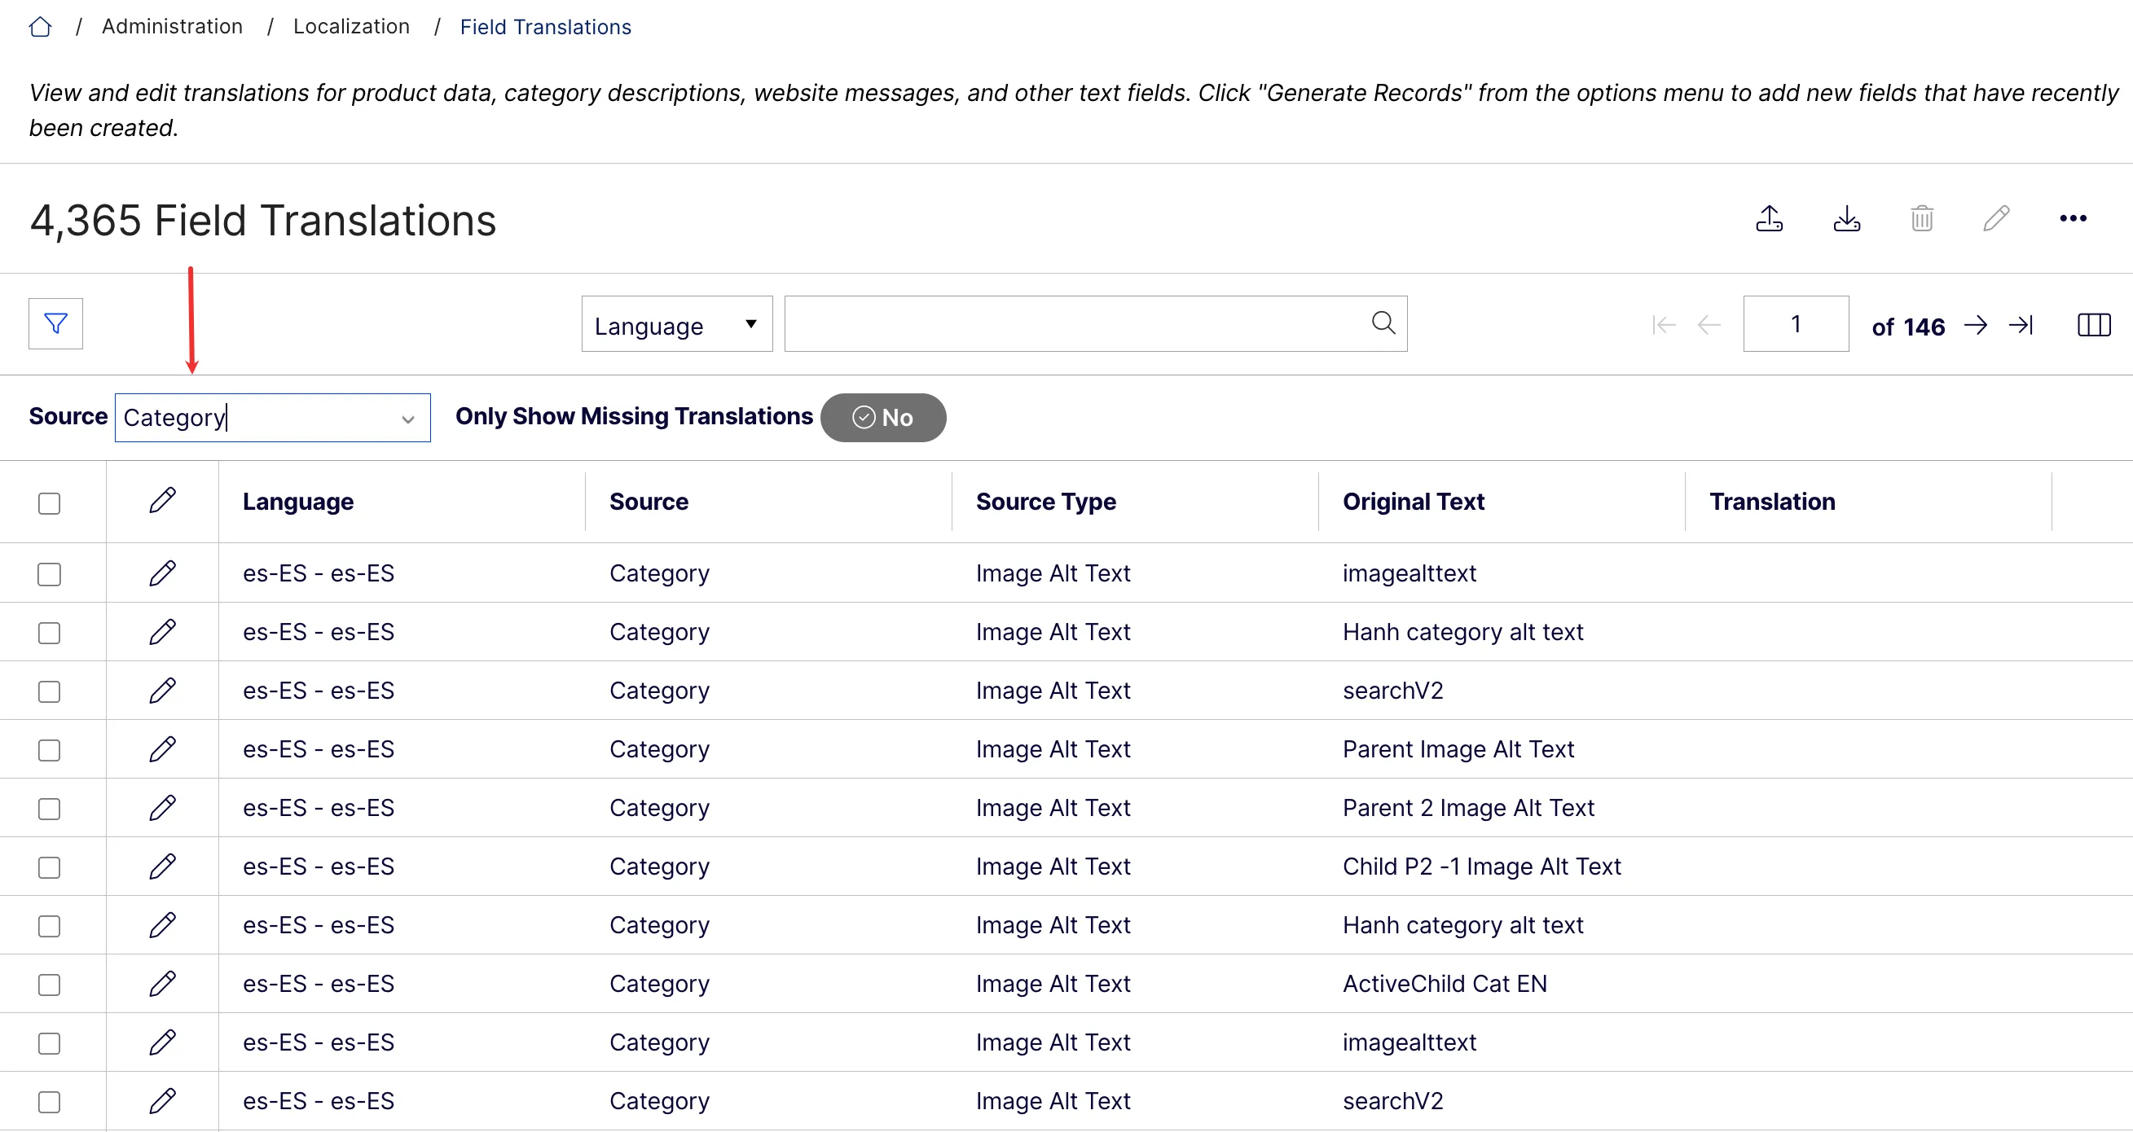Open Administration breadcrumb link

172,27
